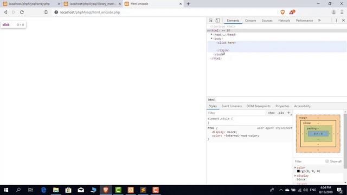Open Task View in taskbar
This screenshot has width=347, height=195.
30,190
